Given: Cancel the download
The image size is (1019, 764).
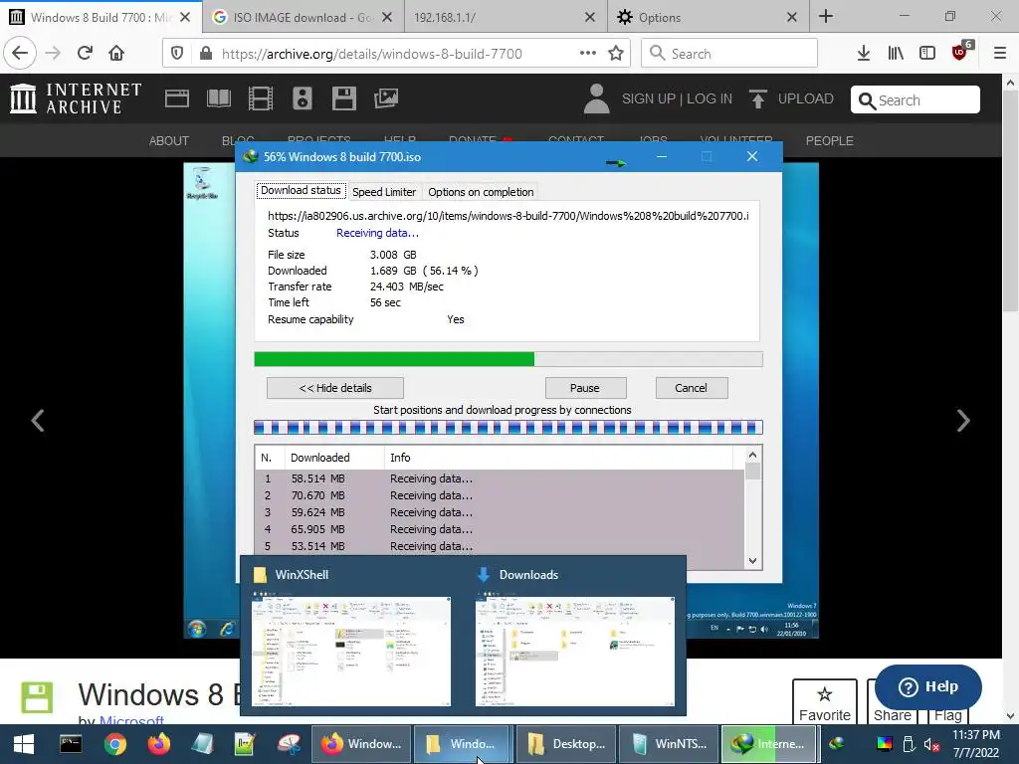Looking at the screenshot, I should 692,388.
